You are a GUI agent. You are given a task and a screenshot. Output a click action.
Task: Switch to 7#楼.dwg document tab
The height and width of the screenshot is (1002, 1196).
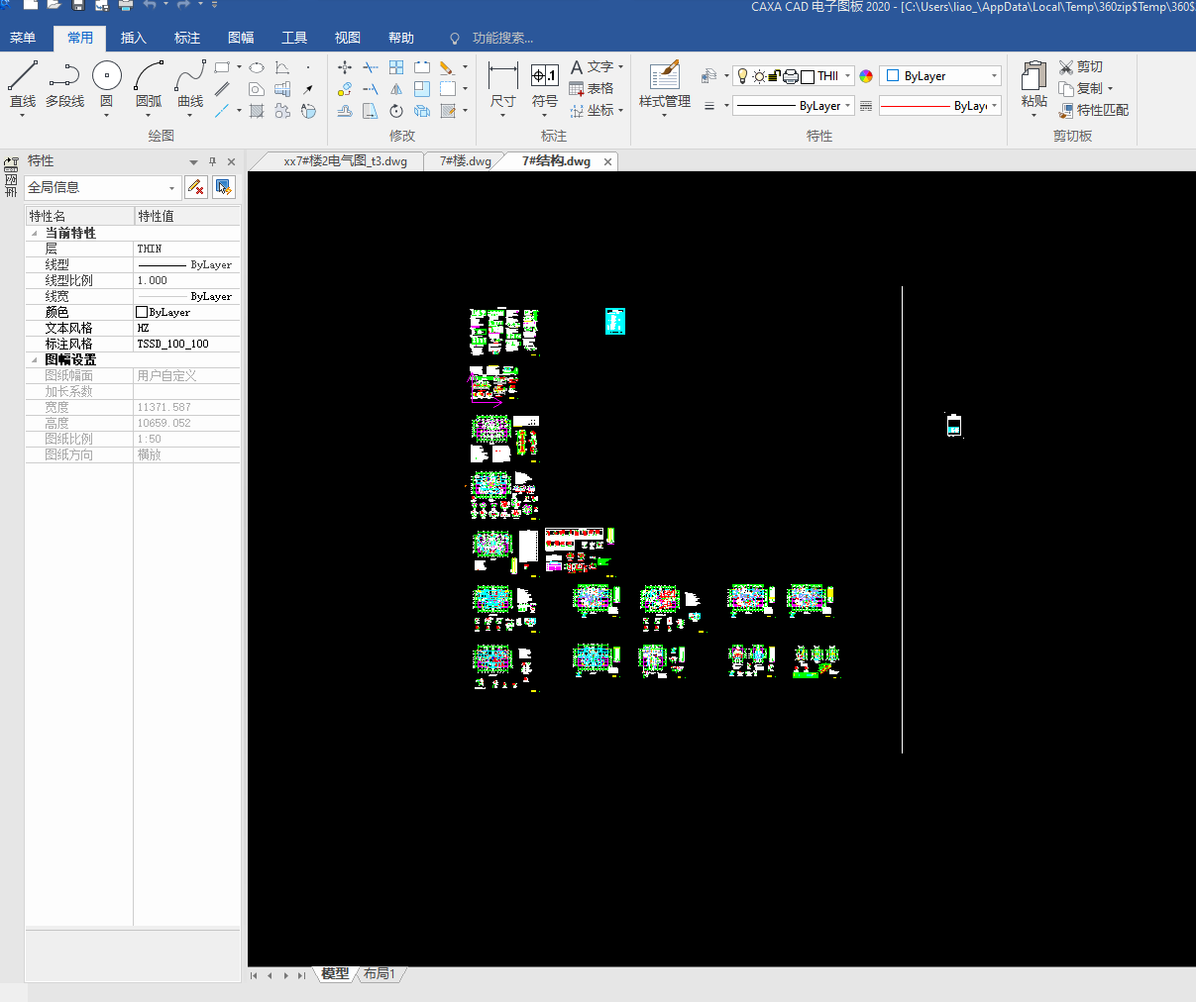tap(466, 161)
